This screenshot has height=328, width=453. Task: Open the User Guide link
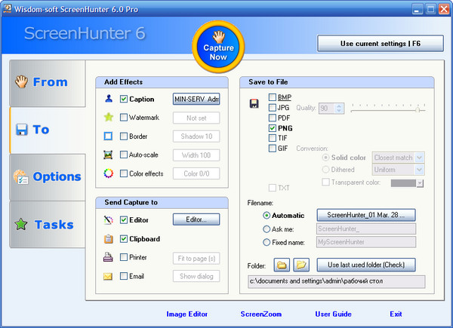coord(333,314)
